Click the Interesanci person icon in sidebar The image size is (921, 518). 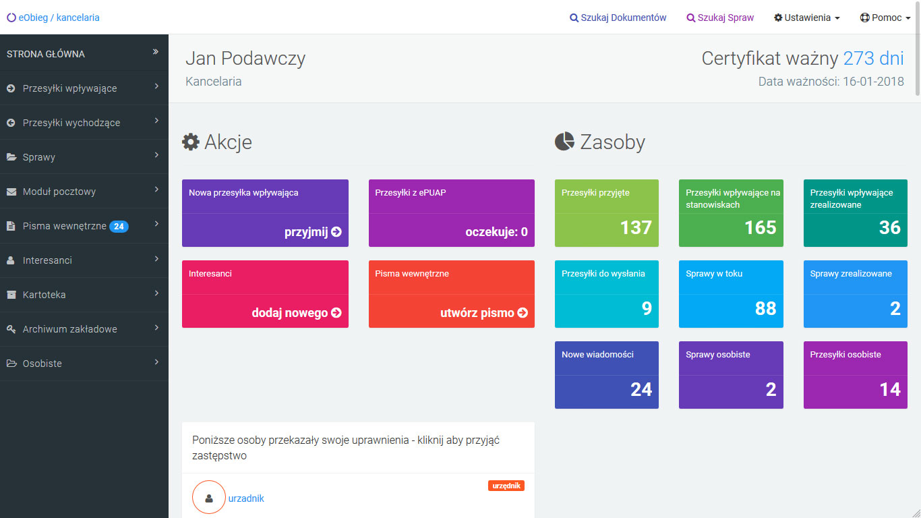11,260
